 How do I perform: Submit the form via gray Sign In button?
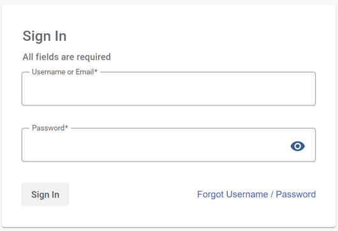click(45, 195)
